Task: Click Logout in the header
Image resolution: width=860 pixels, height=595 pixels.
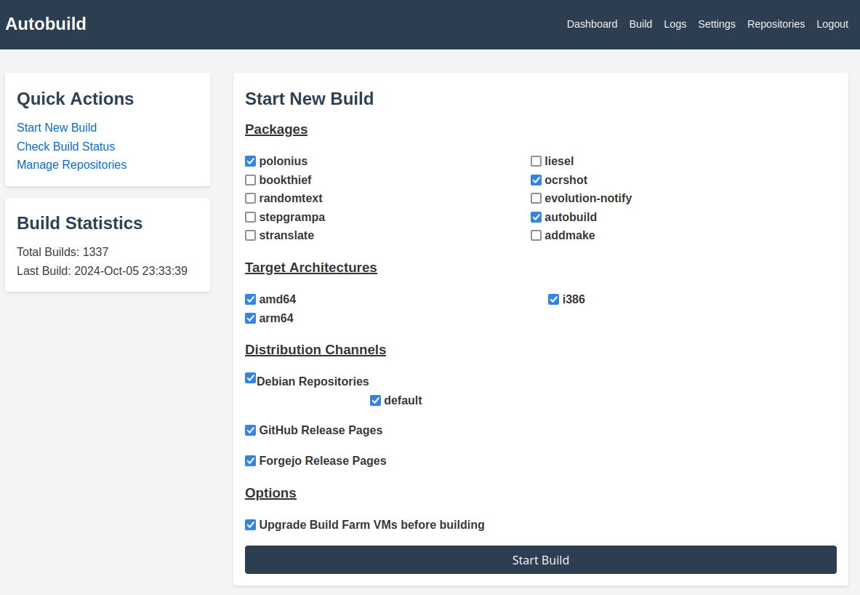Action: point(832,24)
